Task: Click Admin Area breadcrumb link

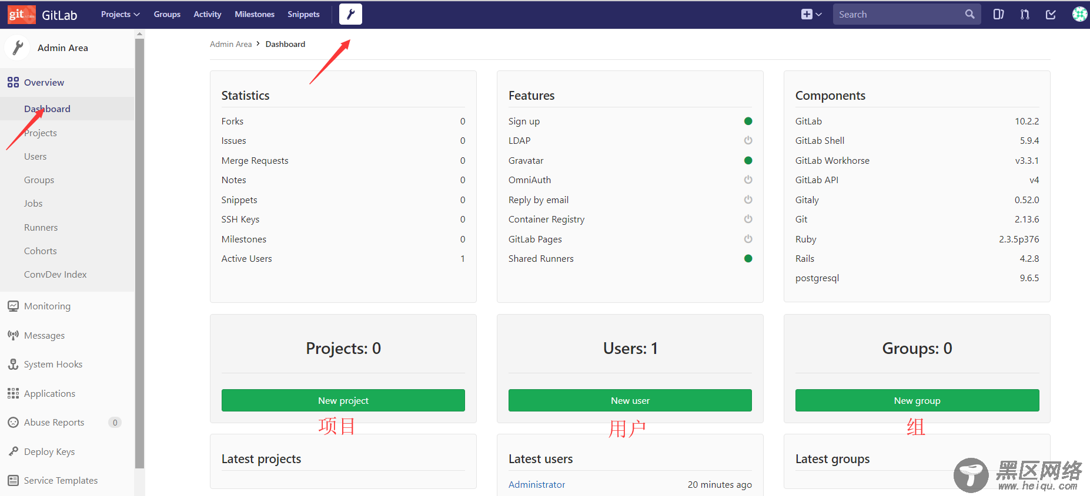Action: pyautogui.click(x=230, y=44)
